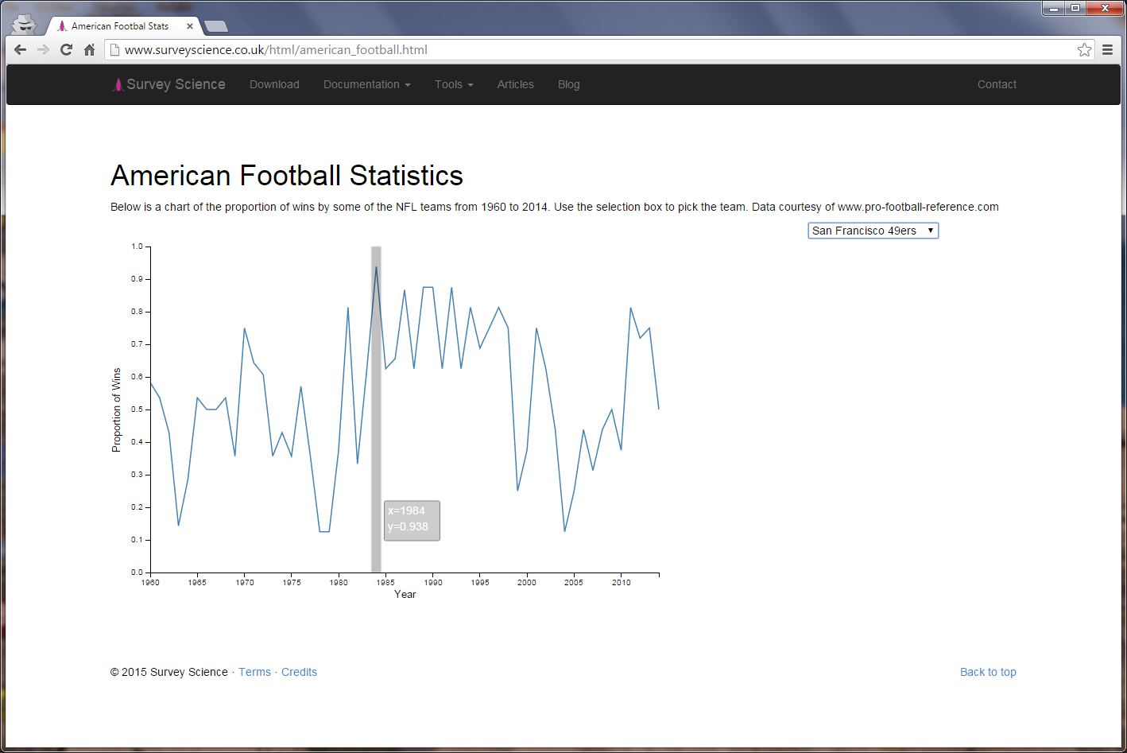Click the Contact link
This screenshot has height=753, width=1127.
tap(997, 84)
